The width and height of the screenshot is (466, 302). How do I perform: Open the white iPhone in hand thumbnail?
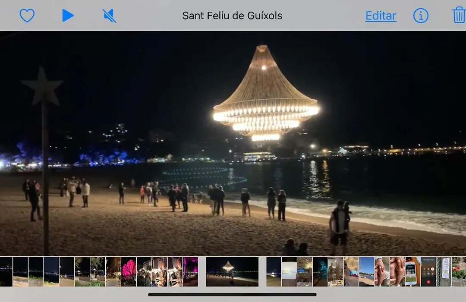(413, 272)
